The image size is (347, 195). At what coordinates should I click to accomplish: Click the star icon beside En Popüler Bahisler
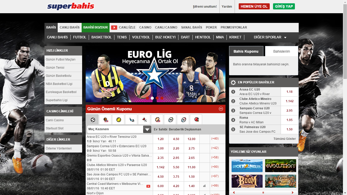233,82
